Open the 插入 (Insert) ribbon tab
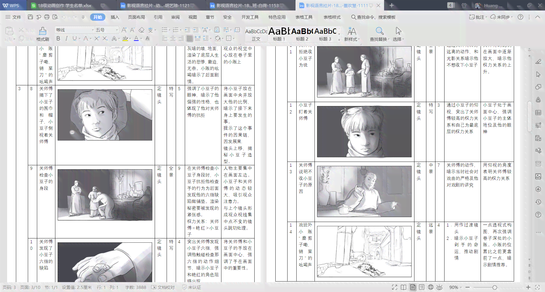The image size is (545, 292). 115,17
